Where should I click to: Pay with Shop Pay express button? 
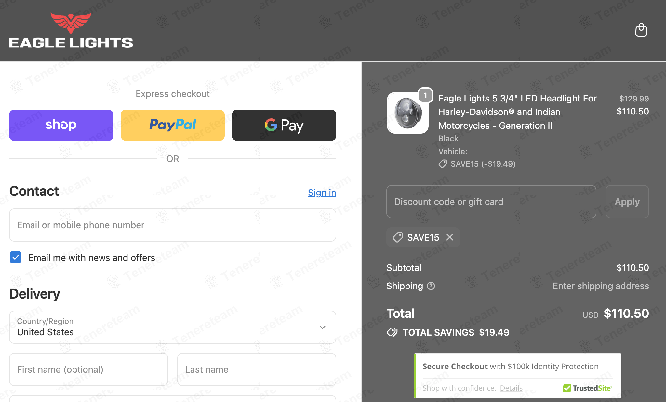click(61, 125)
